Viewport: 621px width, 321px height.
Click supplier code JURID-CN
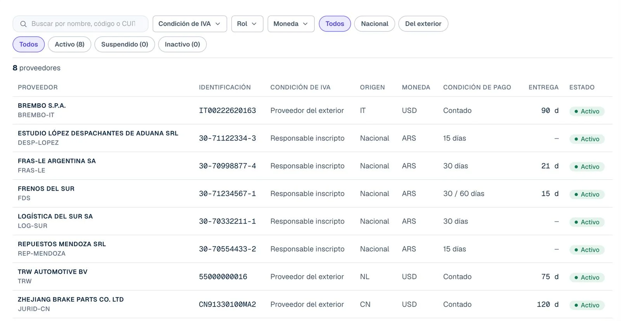click(x=34, y=309)
